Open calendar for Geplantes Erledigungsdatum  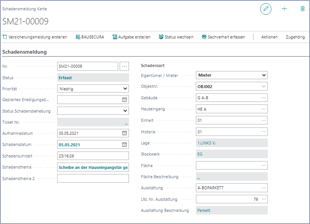125,100
